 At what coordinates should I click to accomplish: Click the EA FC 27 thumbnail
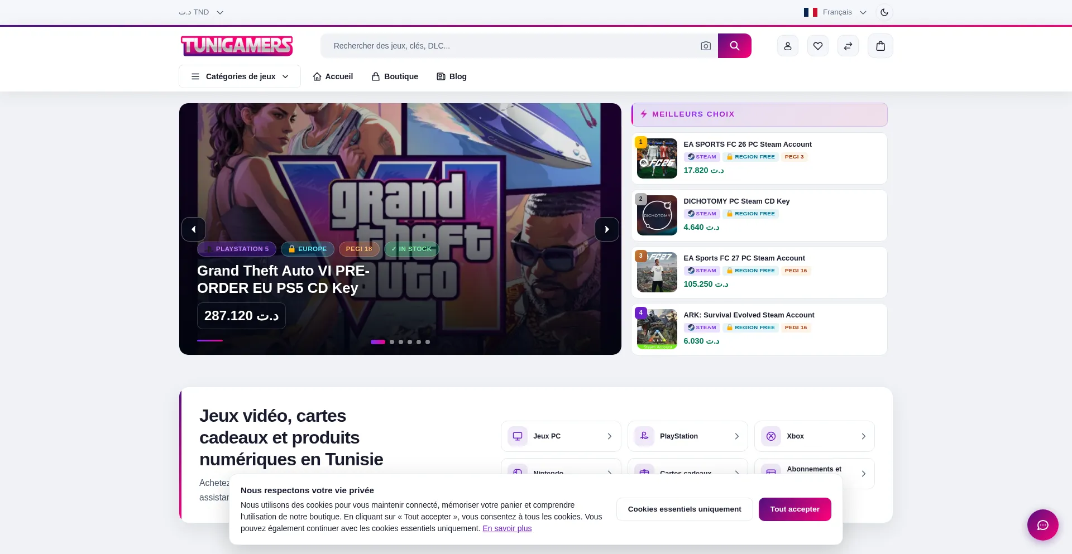pos(657,272)
